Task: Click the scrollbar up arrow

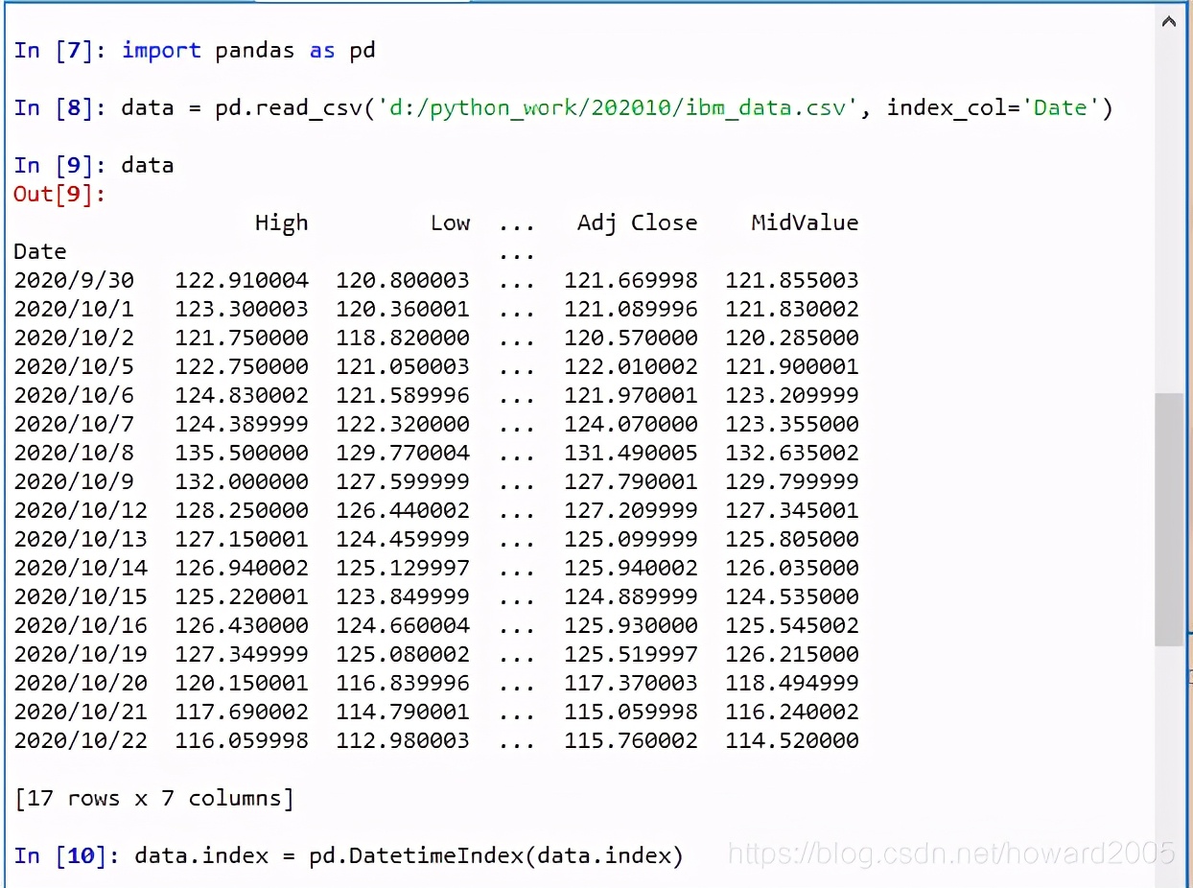Action: (x=1169, y=20)
